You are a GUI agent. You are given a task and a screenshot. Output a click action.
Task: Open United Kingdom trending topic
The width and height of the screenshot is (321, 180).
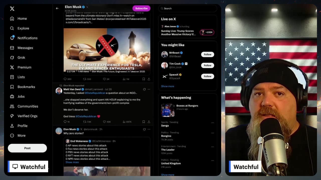tap(171, 163)
